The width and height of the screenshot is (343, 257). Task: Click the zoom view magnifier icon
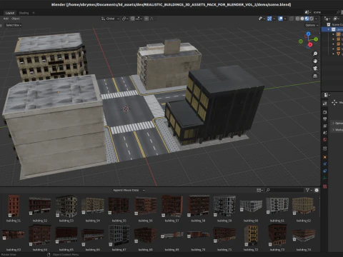[315, 54]
